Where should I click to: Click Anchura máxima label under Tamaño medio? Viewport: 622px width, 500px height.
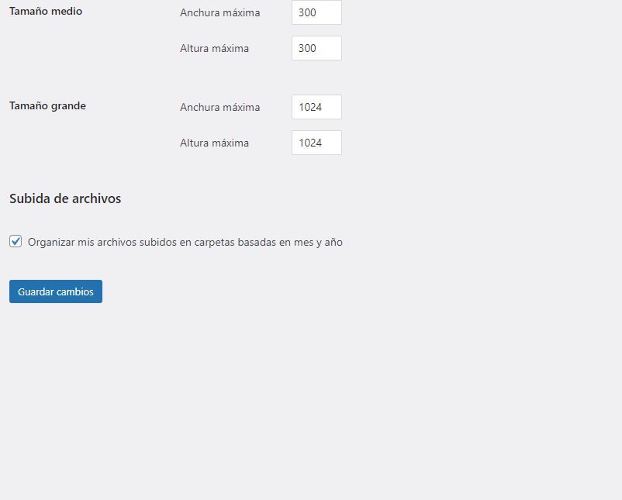point(219,12)
